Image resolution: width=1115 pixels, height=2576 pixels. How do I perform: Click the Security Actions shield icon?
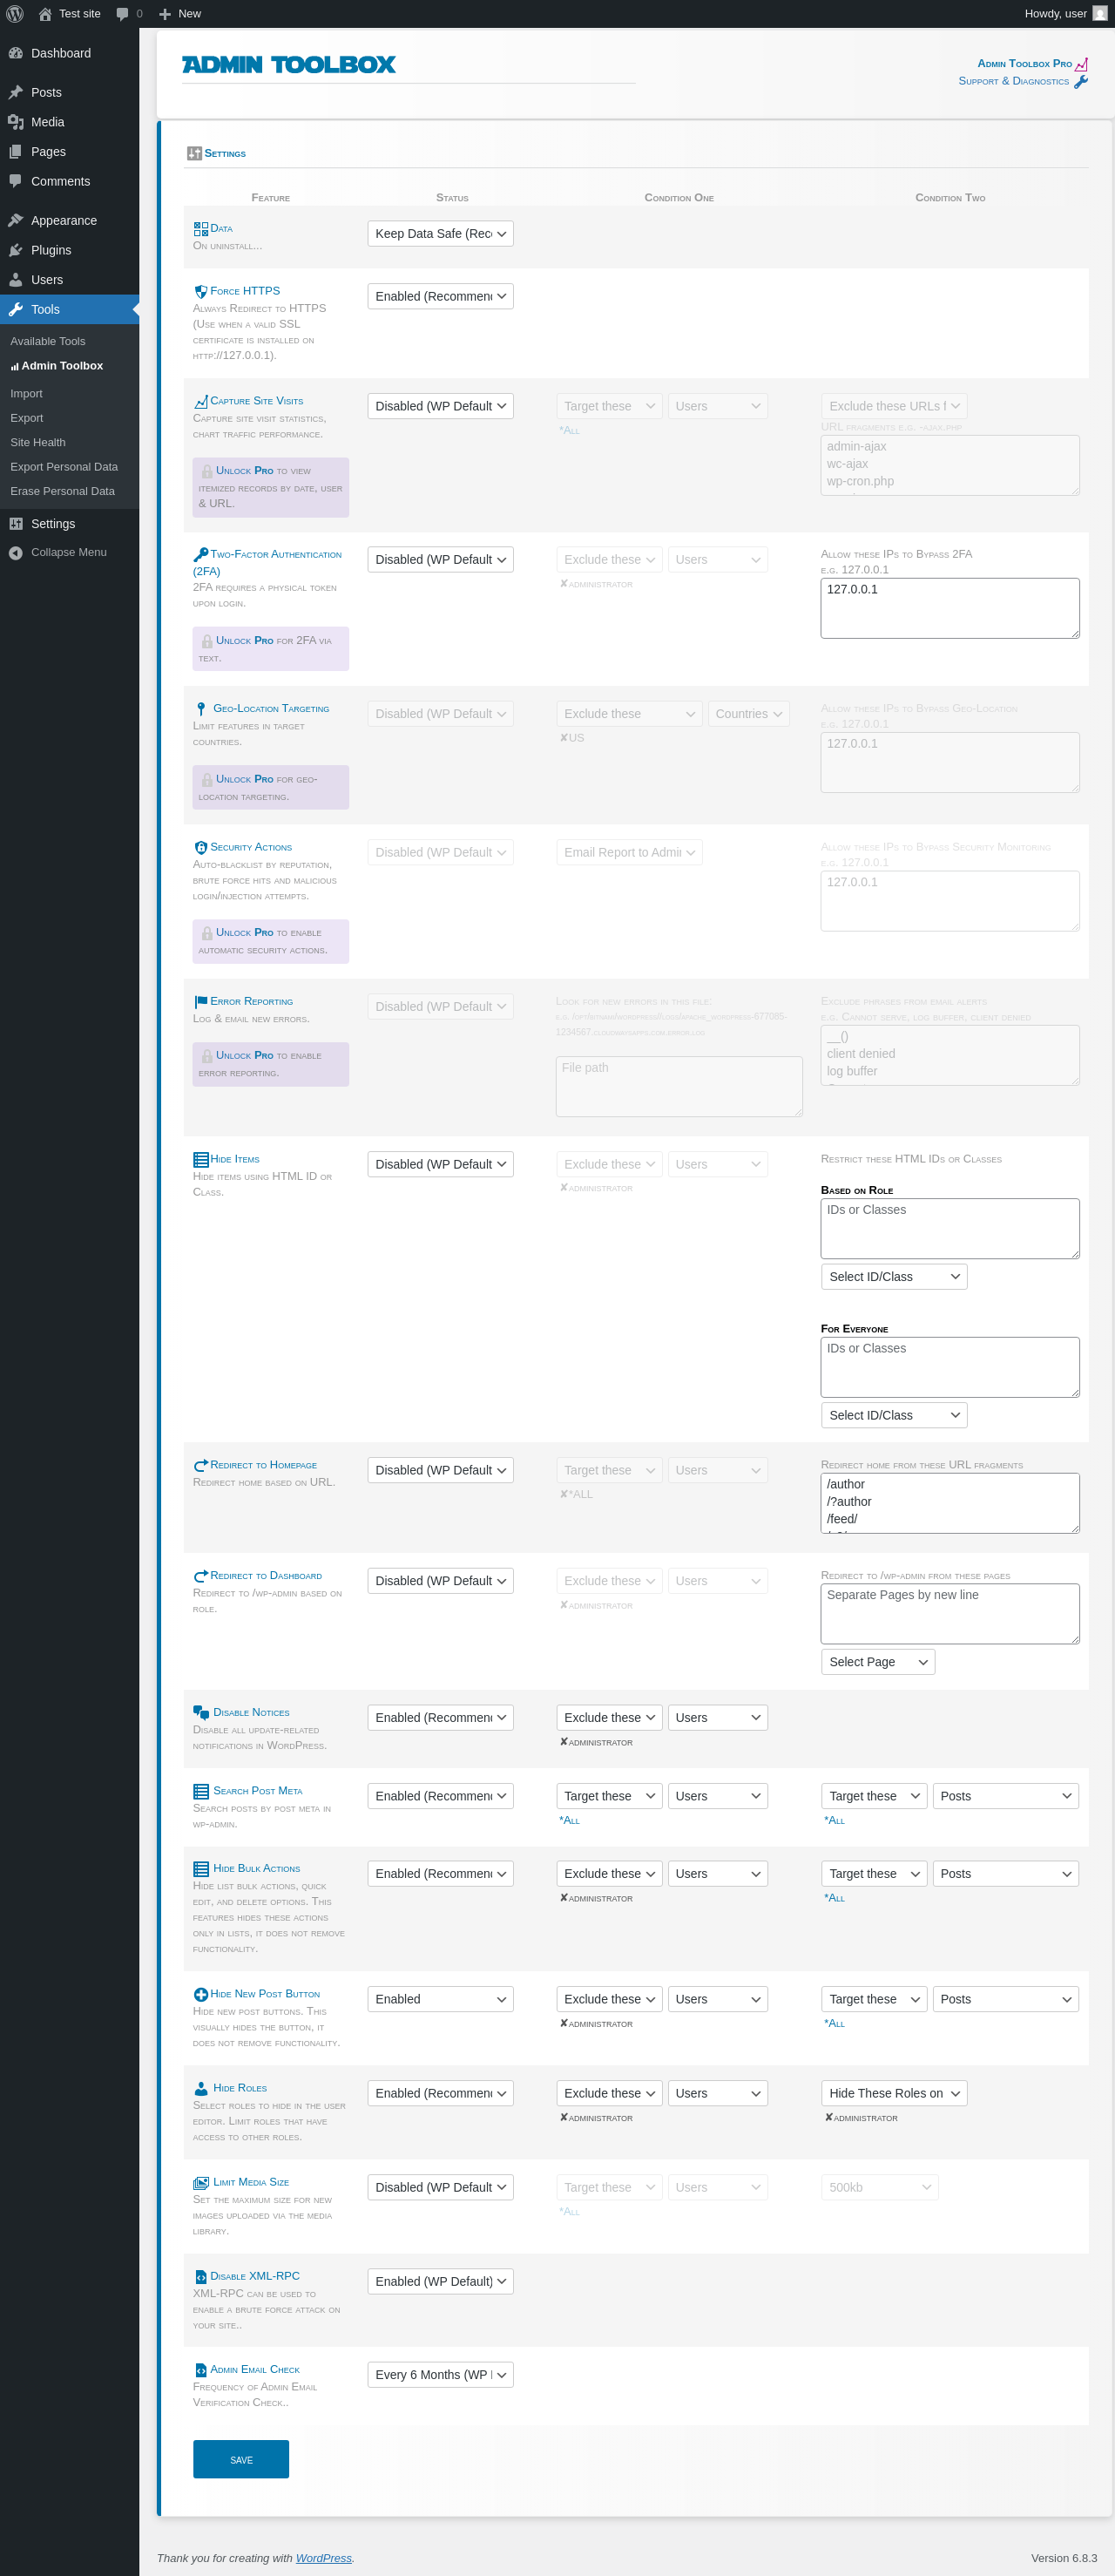[x=200, y=847]
